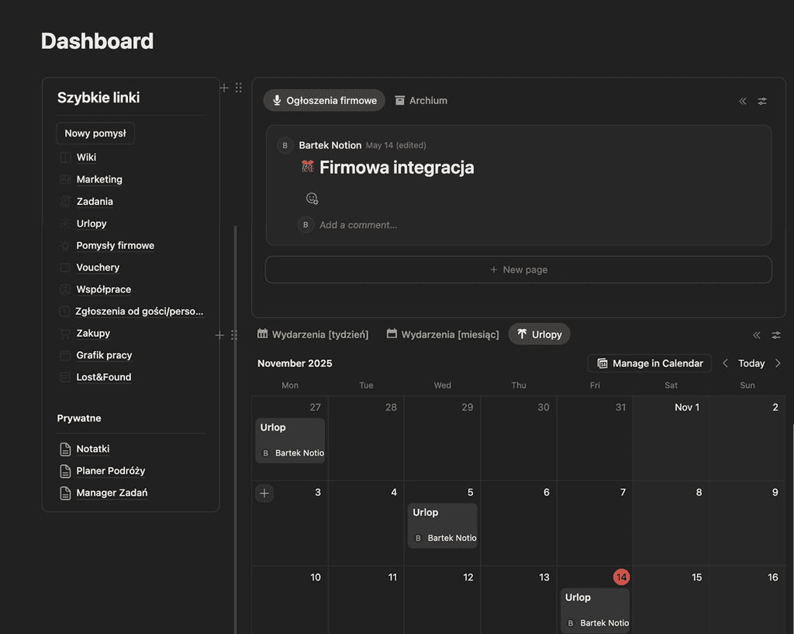Click the Szybkie linki heading
The image size is (794, 634).
pos(98,97)
